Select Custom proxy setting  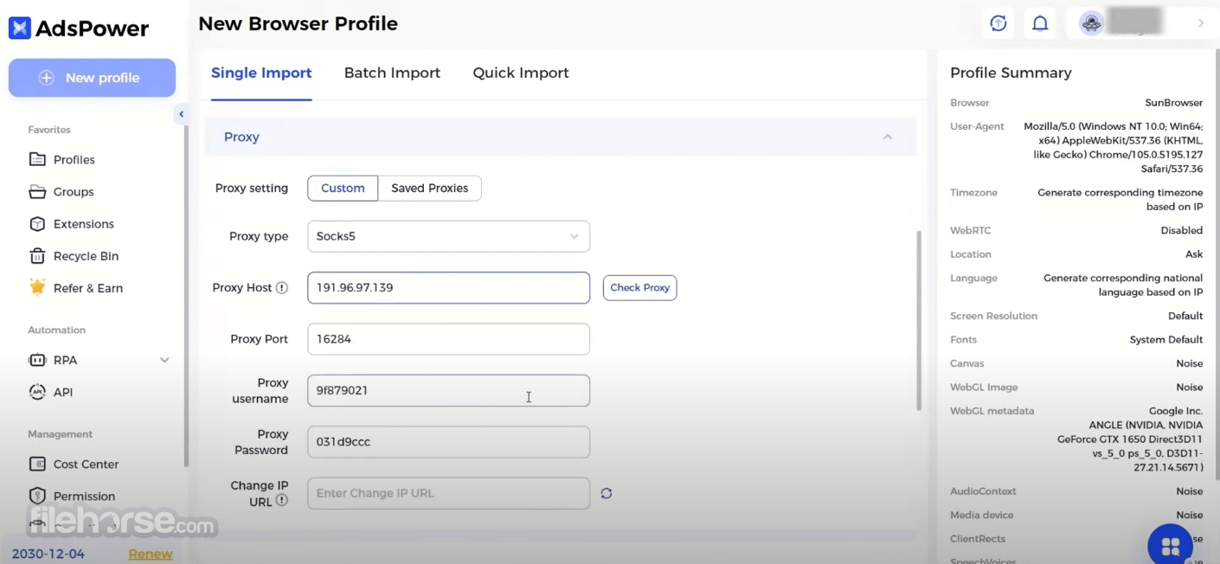[343, 188]
